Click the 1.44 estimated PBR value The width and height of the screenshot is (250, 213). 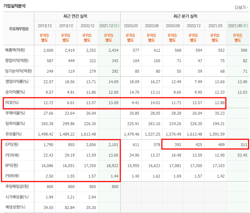click(x=115, y=176)
